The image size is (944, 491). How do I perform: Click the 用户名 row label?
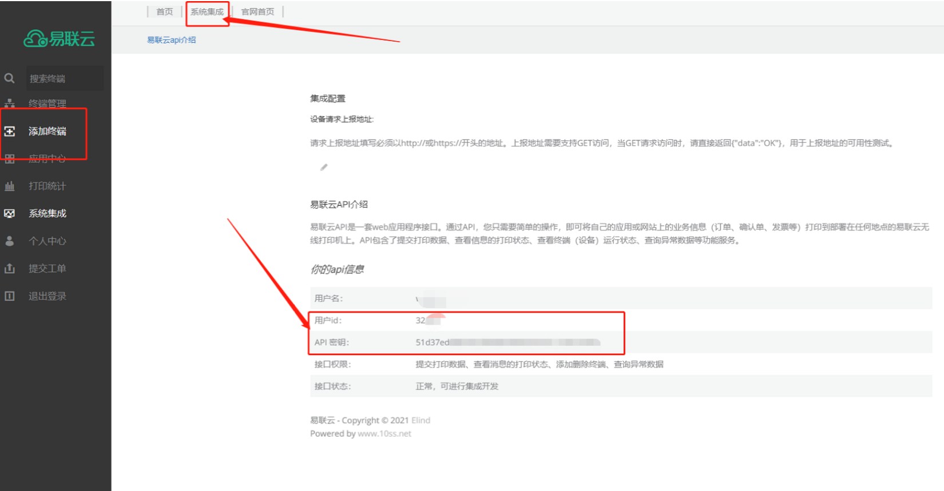328,298
